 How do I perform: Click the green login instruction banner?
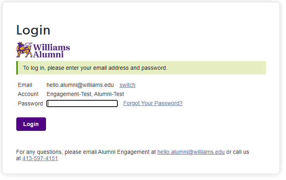141,68
